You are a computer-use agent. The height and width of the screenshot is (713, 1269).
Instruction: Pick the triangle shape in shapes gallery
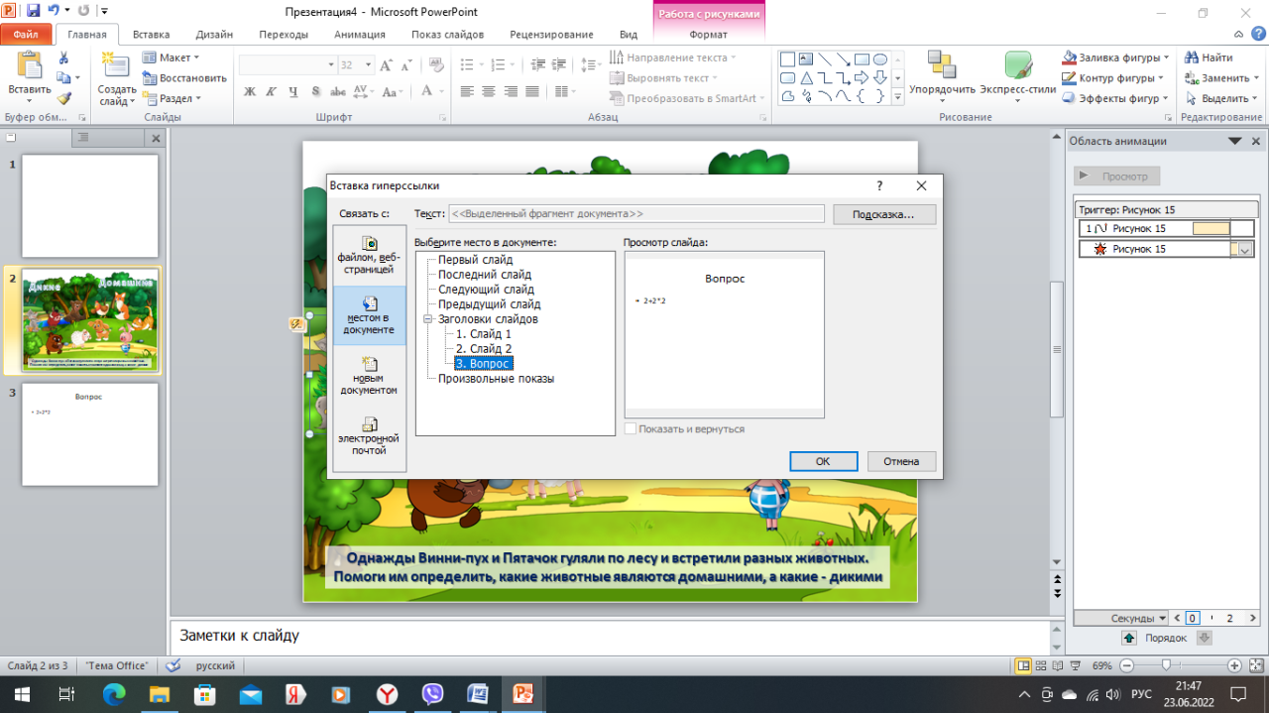coord(807,77)
